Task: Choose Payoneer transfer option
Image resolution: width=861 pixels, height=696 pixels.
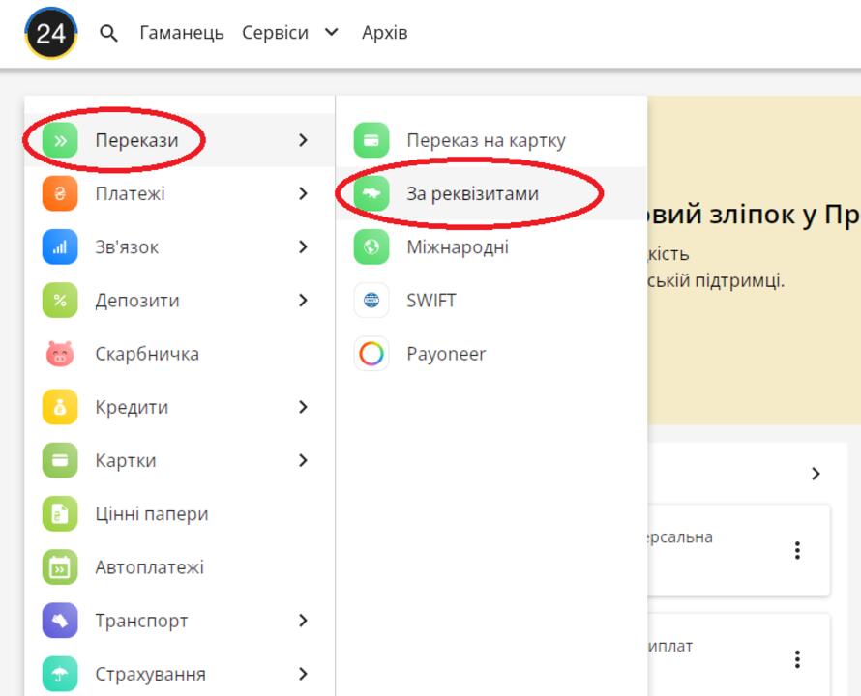Action: (x=491, y=354)
